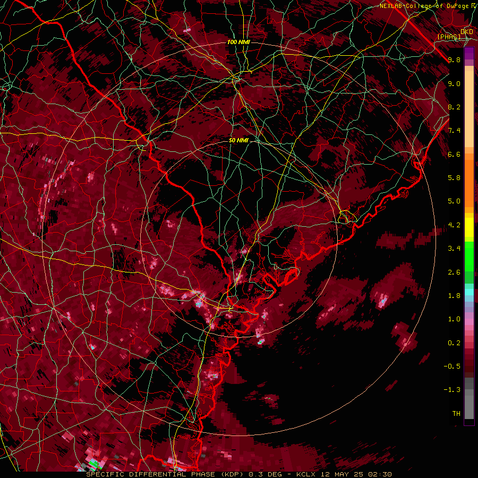Image resolution: width=478 pixels, height=478 pixels.
Task: Click the -1.3 scale value
Action: 452,390
